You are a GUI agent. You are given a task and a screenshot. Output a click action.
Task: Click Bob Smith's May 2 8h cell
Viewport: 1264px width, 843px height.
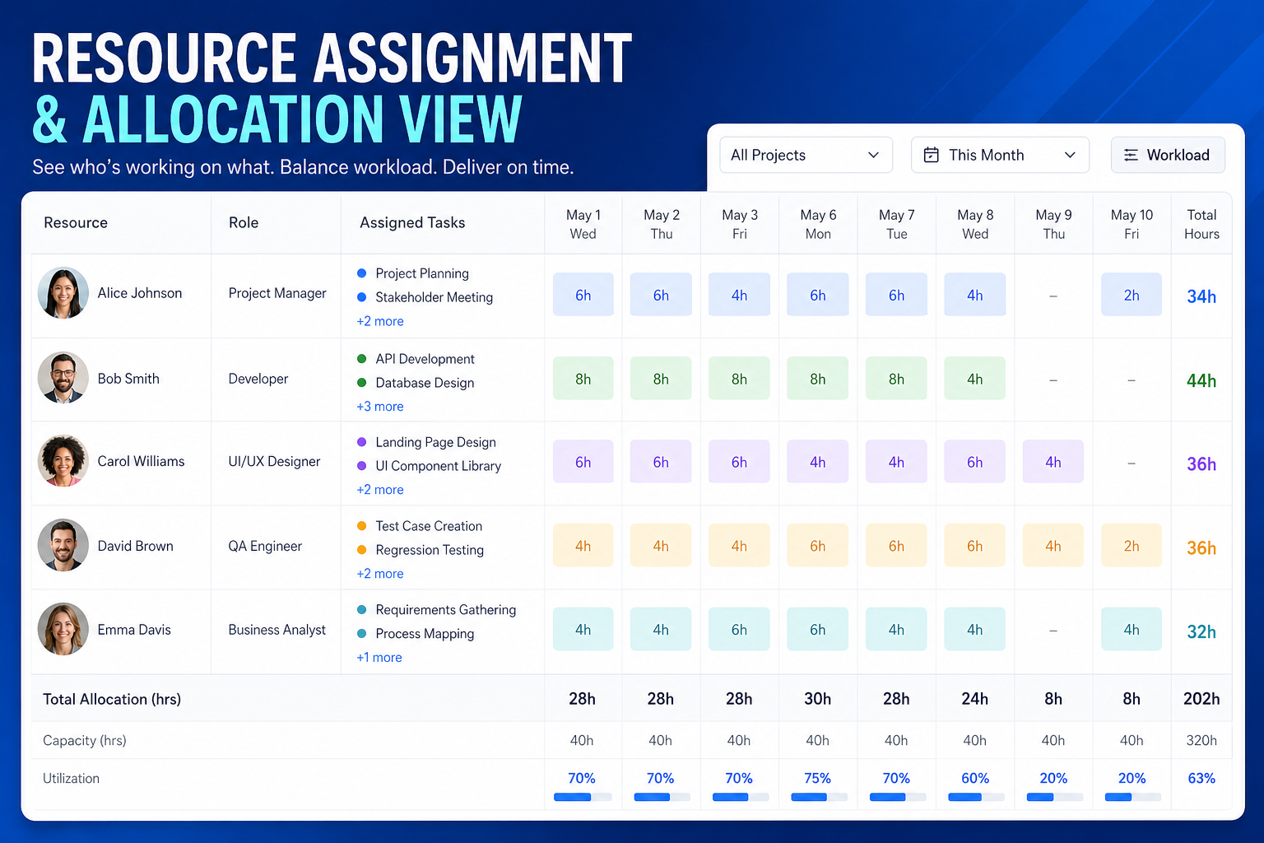point(661,379)
